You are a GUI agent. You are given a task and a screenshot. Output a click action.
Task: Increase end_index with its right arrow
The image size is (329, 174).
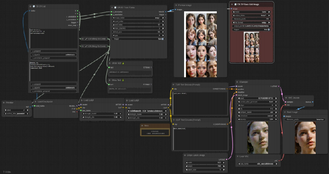pos(163,25)
